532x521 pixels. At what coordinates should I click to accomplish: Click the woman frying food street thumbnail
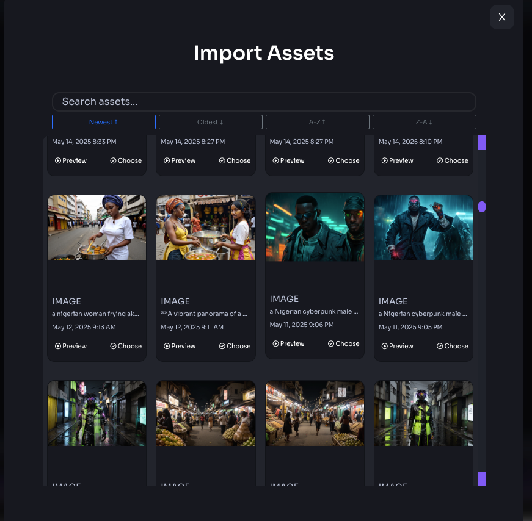click(x=97, y=228)
